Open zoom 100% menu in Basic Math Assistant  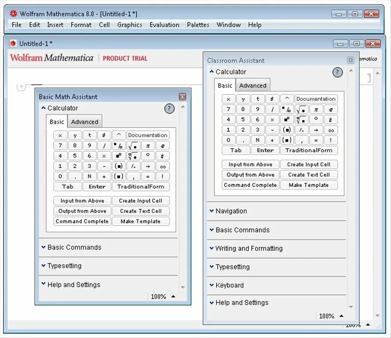pyautogui.click(x=163, y=297)
